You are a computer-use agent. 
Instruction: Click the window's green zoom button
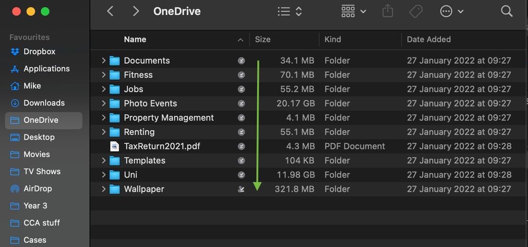pyautogui.click(x=45, y=12)
